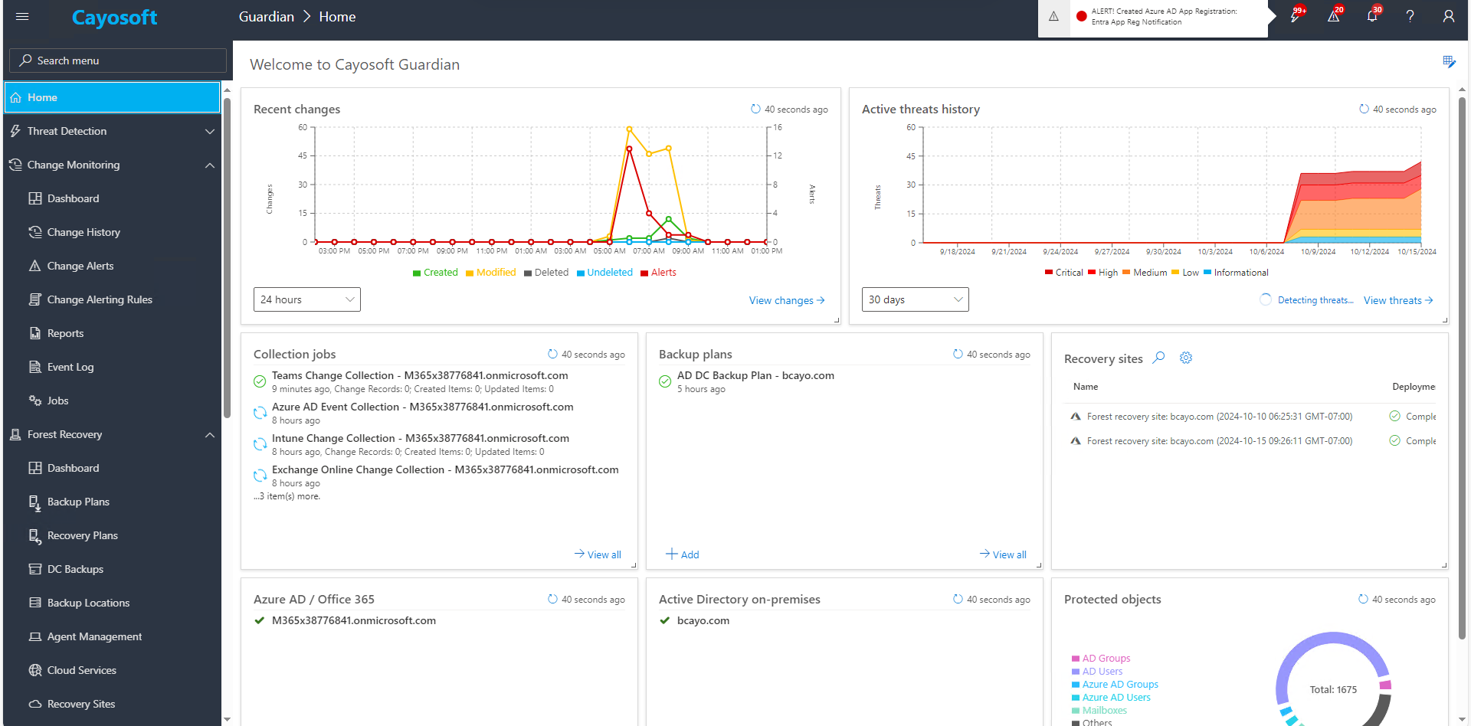Toggle the Medium threats legend entry
This screenshot has height=726, width=1471.
pyautogui.click(x=1145, y=273)
